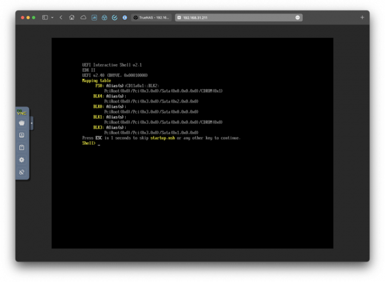
Task: Click the noVNC logo
Action: tap(21, 112)
